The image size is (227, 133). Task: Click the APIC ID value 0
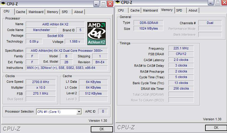[103, 111]
